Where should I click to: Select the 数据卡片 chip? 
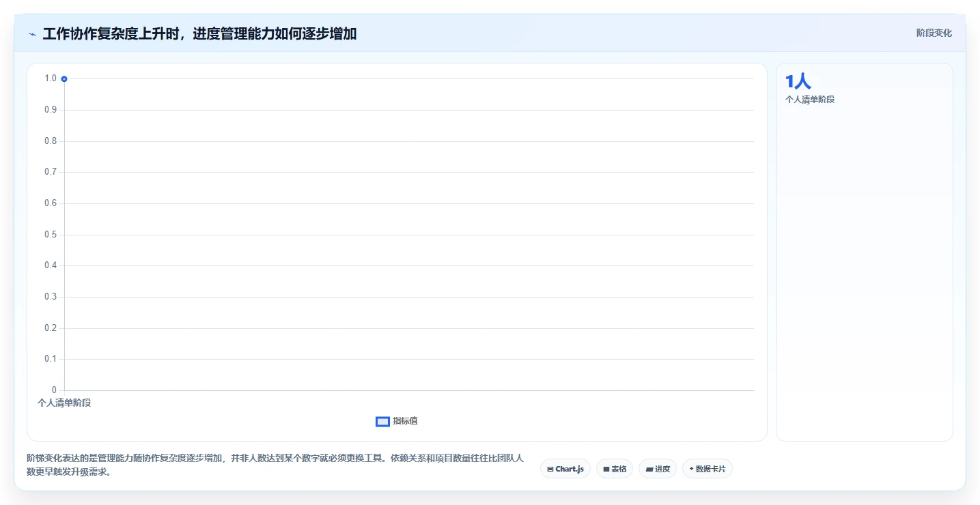[707, 469]
